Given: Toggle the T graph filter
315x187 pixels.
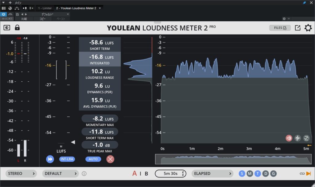Looking at the screenshot, I should (257, 173).
